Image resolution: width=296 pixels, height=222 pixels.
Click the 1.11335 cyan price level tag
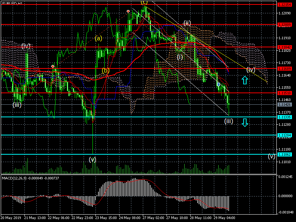pyautogui.click(x=286, y=117)
